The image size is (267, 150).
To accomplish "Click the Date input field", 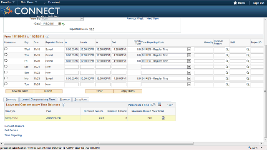I will tap(49, 24).
